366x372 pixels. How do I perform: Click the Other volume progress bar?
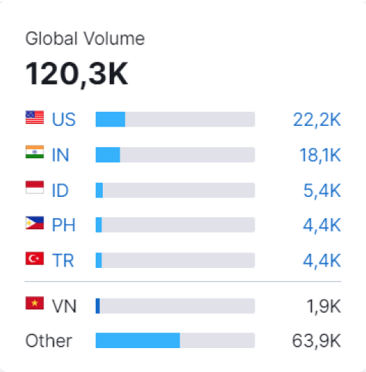tap(175, 340)
